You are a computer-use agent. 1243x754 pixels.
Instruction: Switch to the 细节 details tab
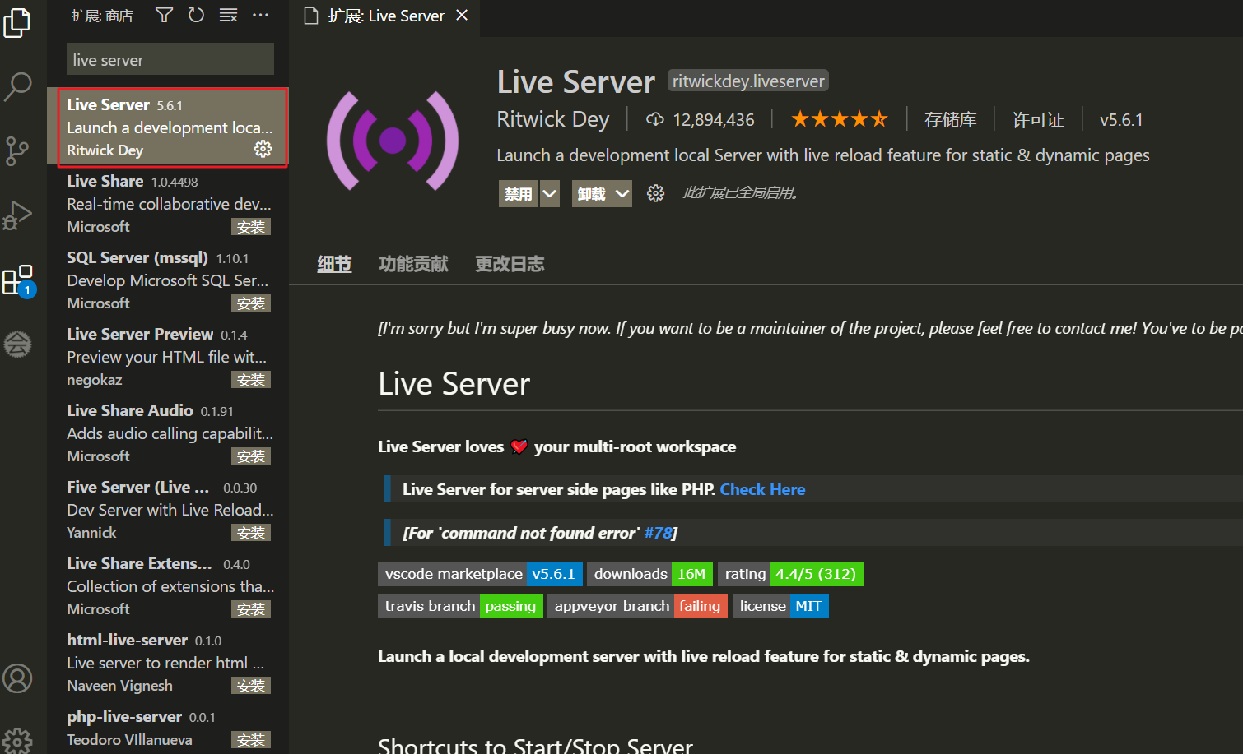point(334,264)
